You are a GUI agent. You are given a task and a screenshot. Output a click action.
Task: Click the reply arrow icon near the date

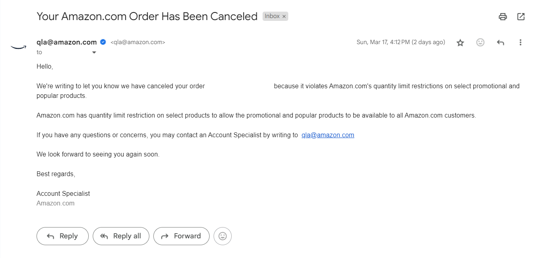[500, 43]
